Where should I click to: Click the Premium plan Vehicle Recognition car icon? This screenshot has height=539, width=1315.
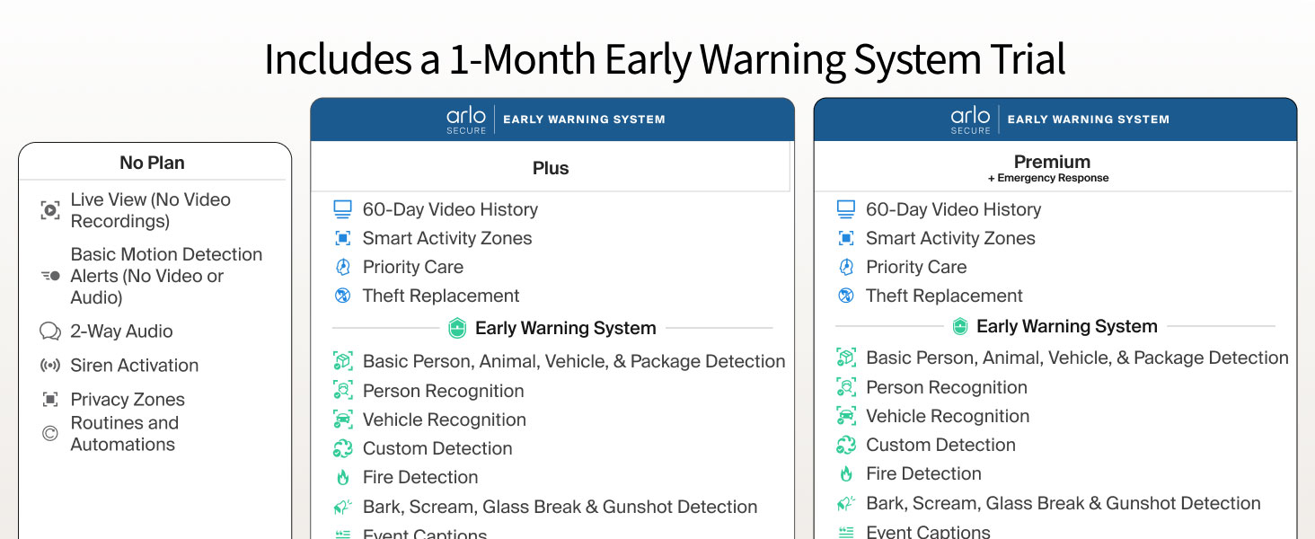[845, 416]
